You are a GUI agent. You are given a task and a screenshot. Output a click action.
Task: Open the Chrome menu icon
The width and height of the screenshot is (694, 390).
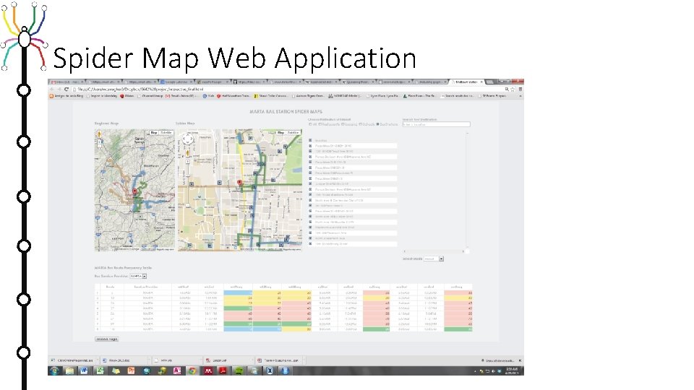point(520,89)
